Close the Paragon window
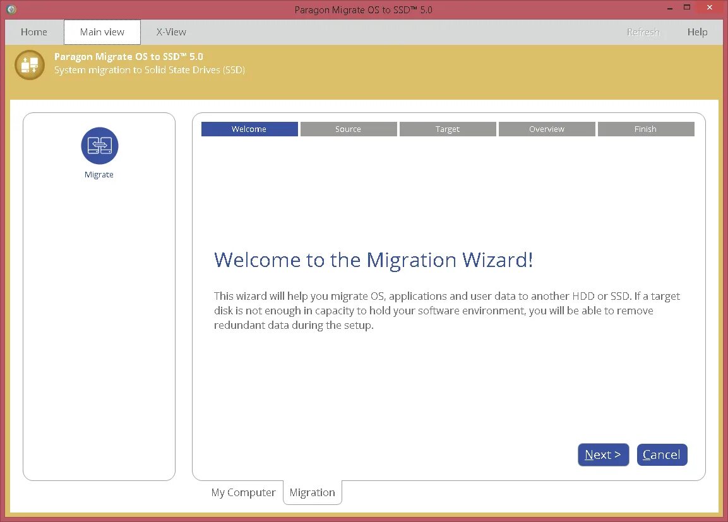The height and width of the screenshot is (522, 728). (x=710, y=8)
